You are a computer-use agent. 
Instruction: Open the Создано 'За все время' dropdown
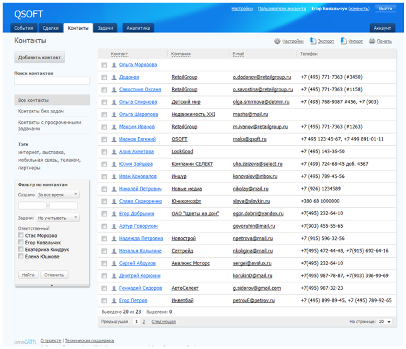coord(58,194)
